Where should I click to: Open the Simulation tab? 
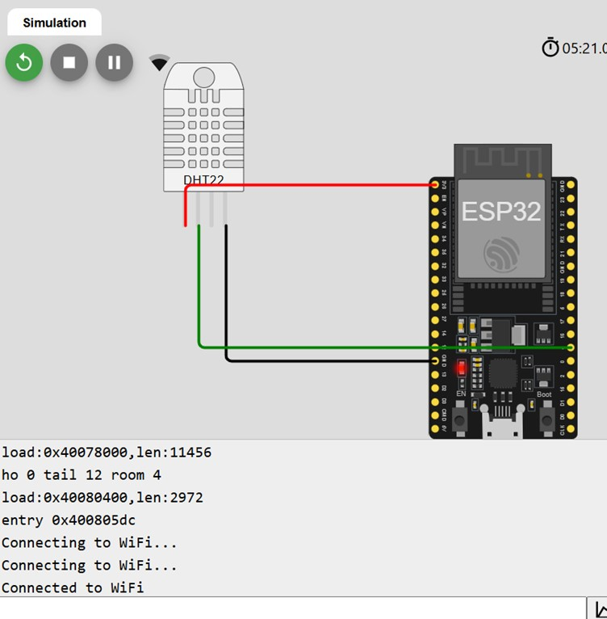tap(54, 23)
